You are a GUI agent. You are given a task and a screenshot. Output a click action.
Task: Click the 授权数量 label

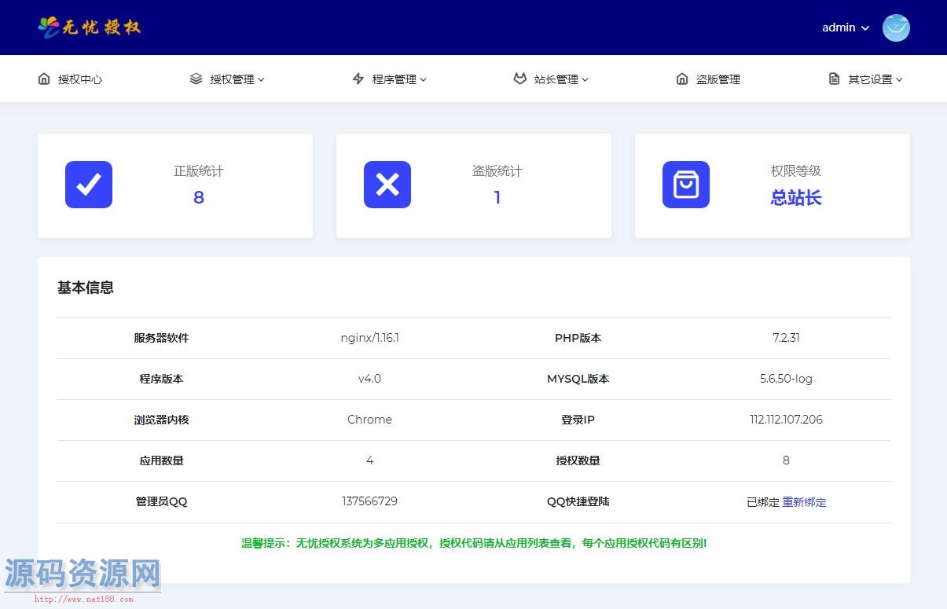click(x=578, y=460)
